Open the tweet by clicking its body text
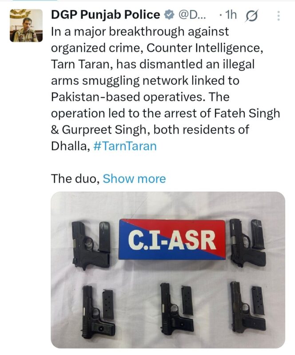Viewport: 295px width, 355px height. [x=165, y=89]
